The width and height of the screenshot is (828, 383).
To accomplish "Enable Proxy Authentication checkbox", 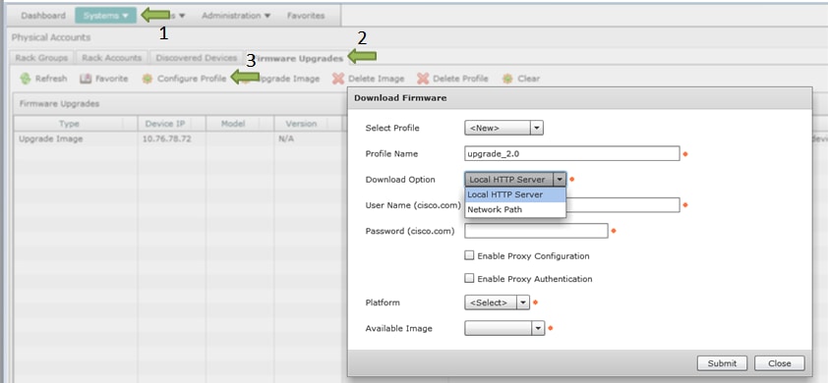I will 469,278.
